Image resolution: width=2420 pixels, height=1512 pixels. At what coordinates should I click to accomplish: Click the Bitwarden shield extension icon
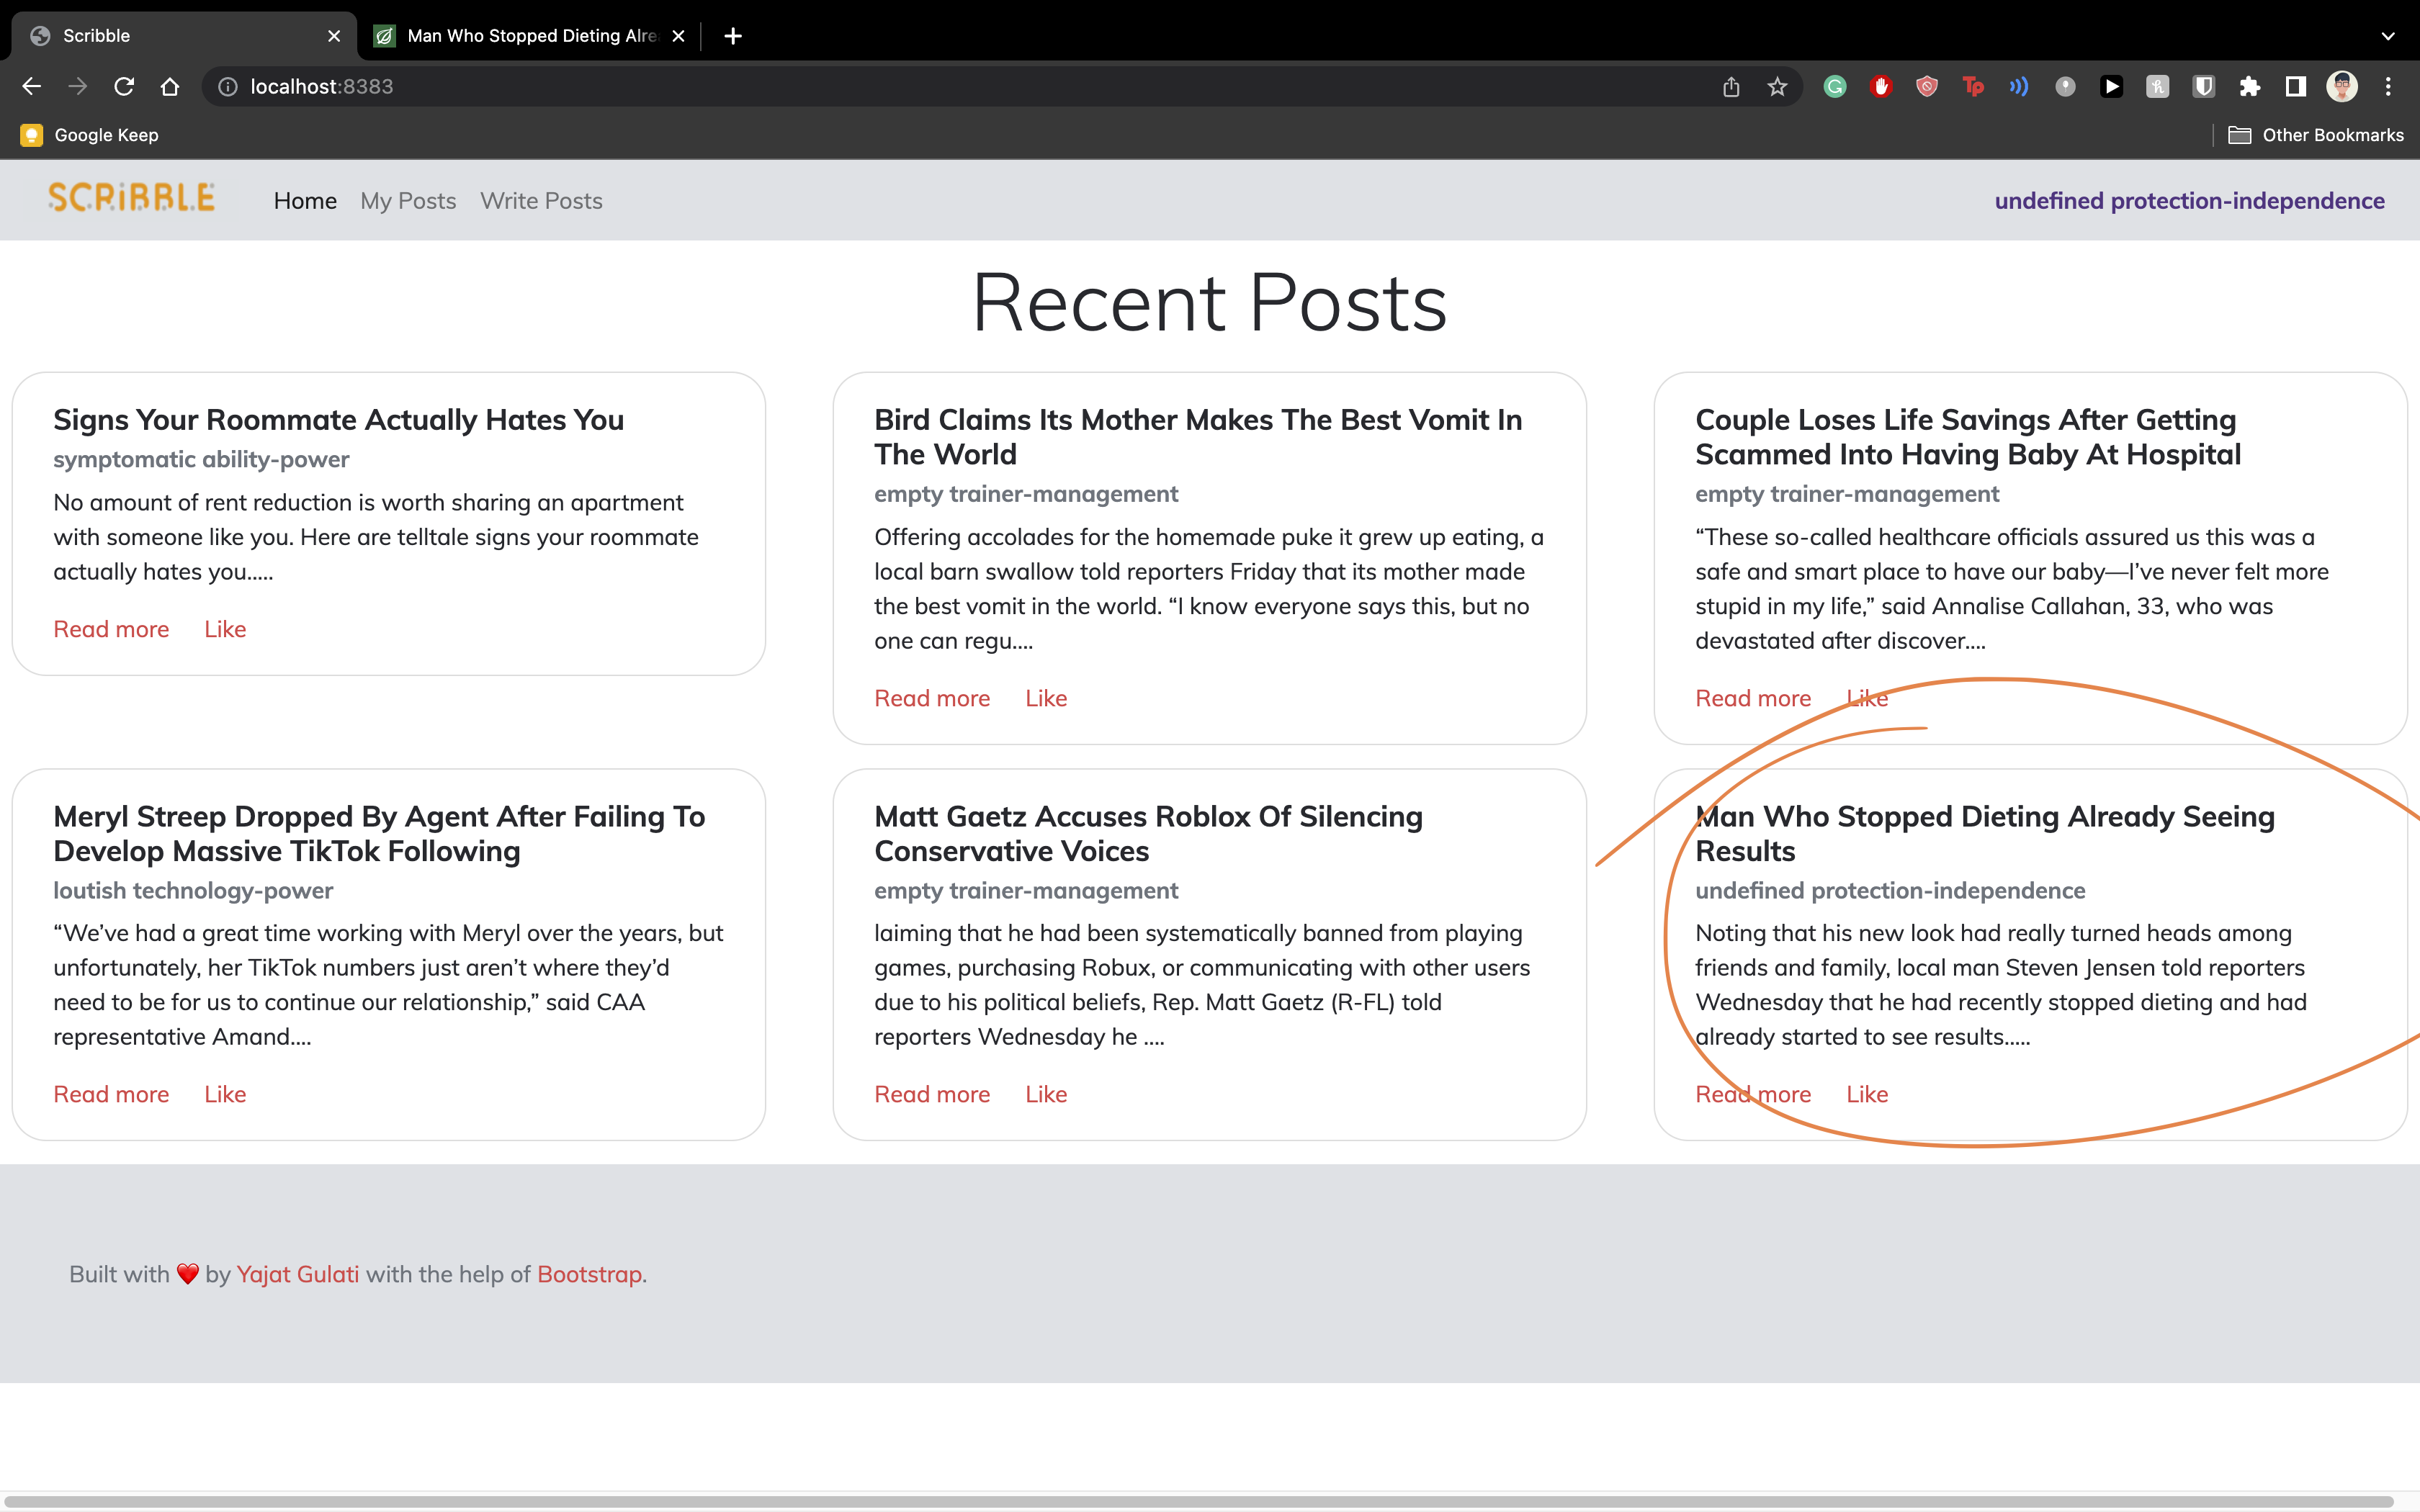2203,87
